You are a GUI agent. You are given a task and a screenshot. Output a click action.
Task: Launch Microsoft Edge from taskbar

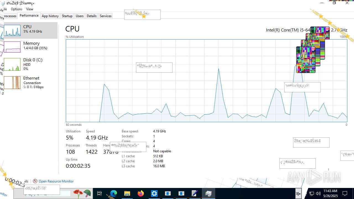113,193
